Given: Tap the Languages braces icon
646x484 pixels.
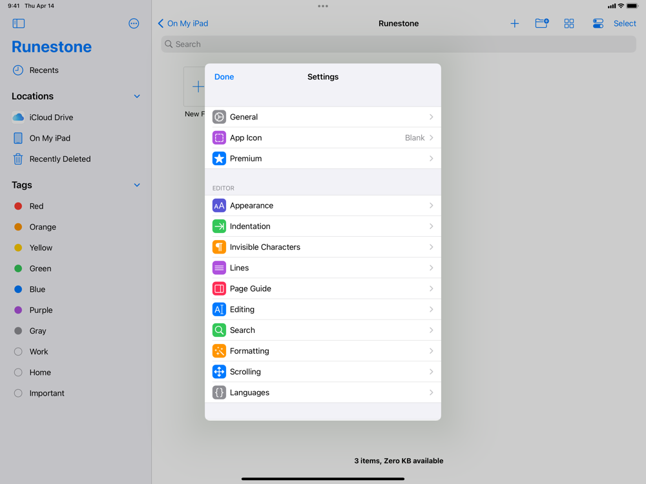Looking at the screenshot, I should (219, 392).
